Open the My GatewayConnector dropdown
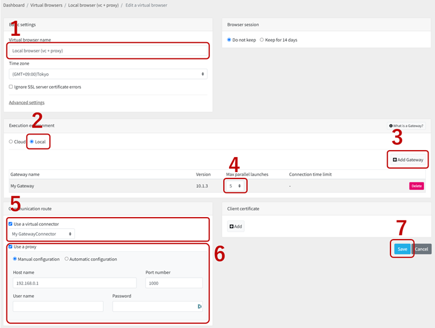Image resolution: width=435 pixels, height=328 pixels. click(x=42, y=234)
